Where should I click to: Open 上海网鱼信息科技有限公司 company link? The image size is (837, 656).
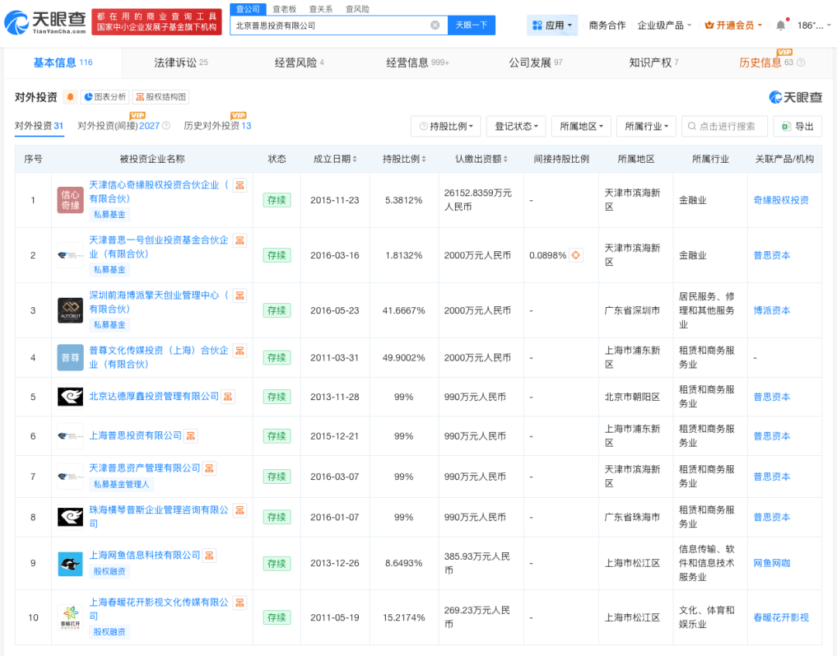pos(145,555)
